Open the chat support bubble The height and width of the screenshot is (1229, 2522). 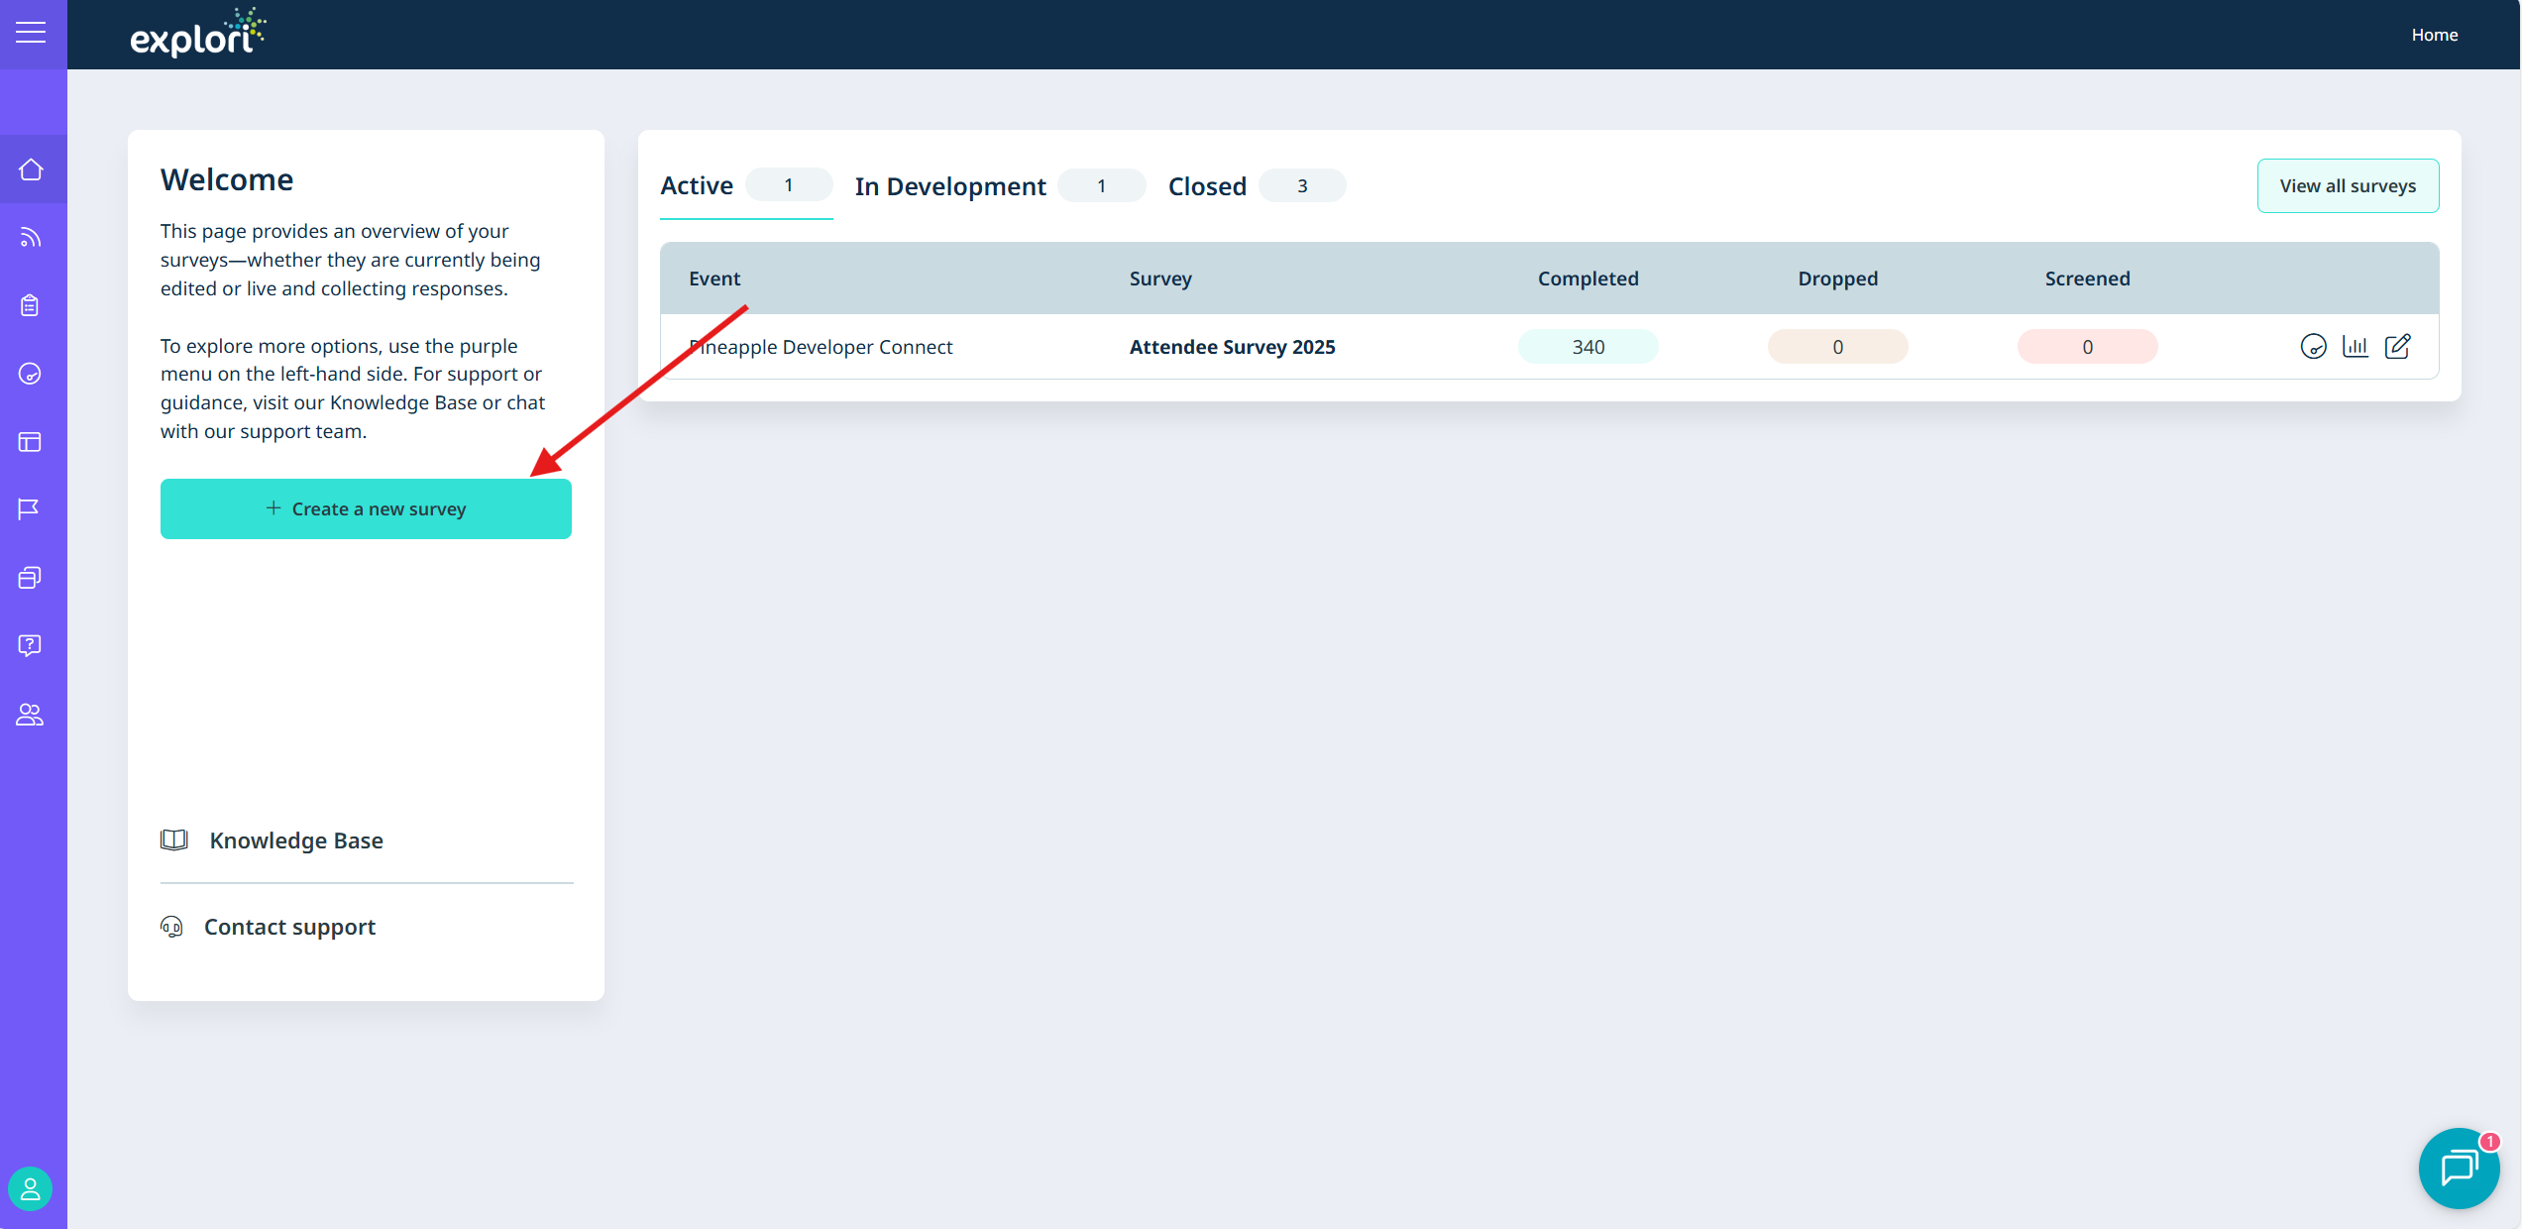(x=2459, y=1168)
